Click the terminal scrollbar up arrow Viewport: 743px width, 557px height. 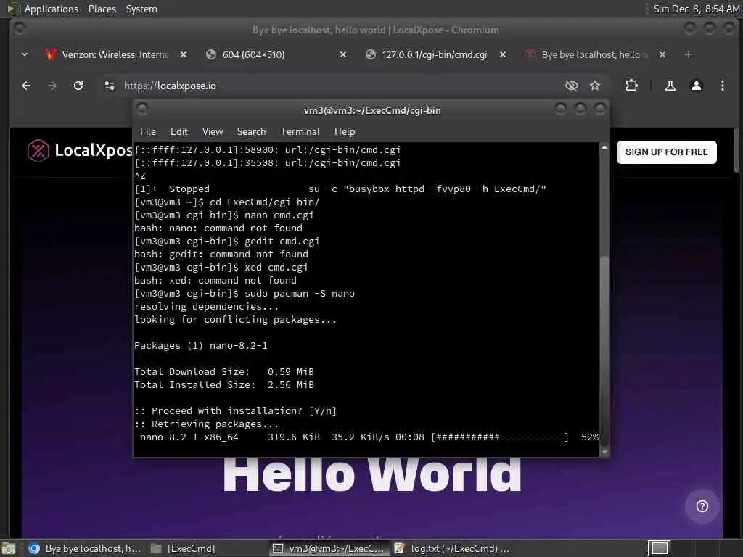604,147
